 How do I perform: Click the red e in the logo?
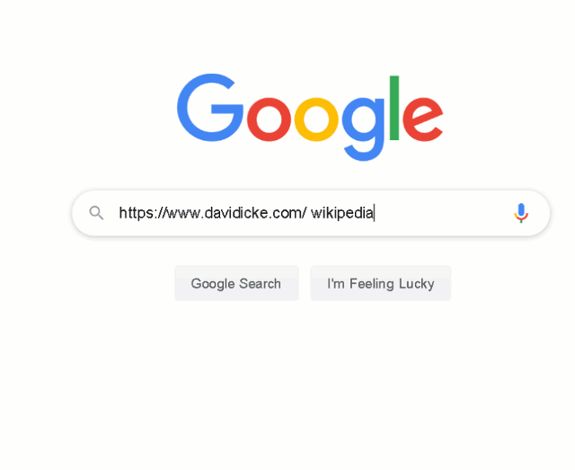[423, 120]
